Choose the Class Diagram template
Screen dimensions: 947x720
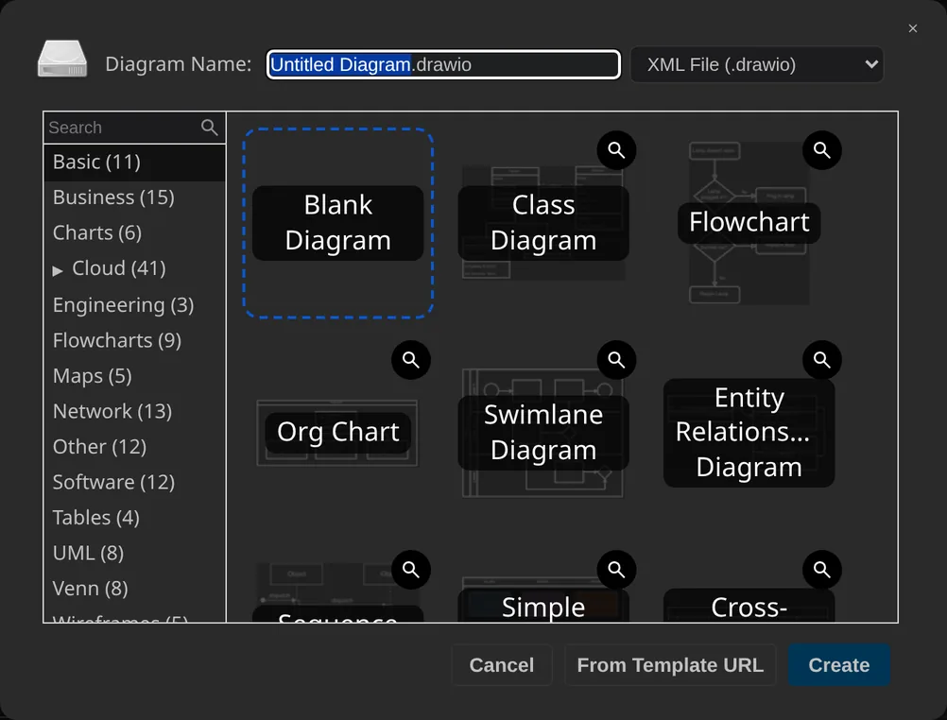543,223
